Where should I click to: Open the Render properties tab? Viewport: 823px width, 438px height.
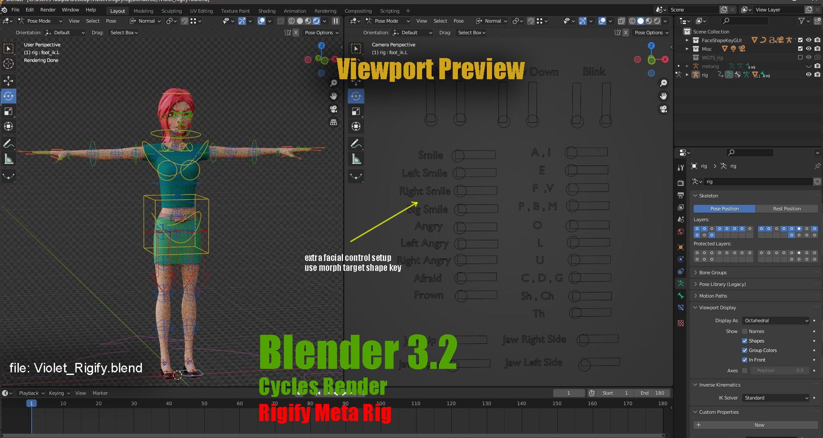tap(681, 183)
